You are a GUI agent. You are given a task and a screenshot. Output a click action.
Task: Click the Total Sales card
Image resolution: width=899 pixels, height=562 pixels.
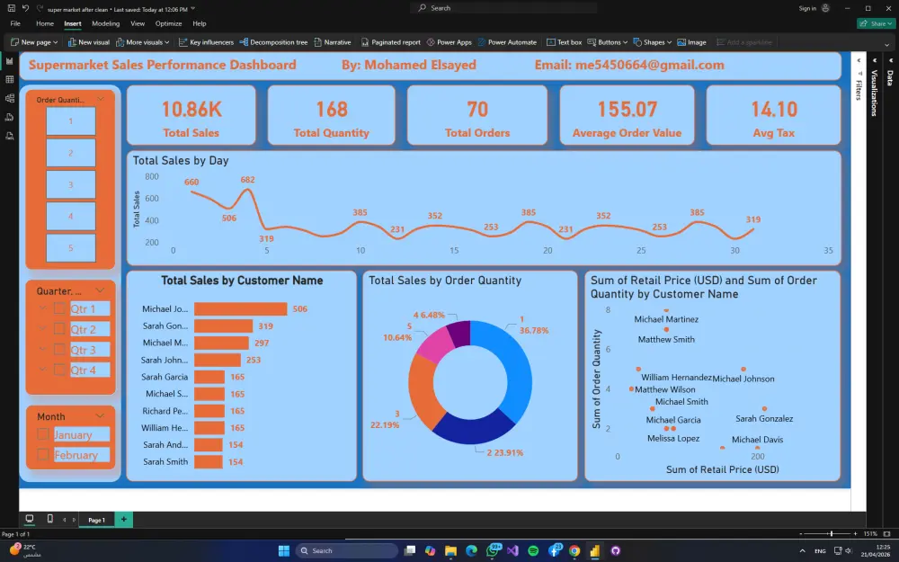[x=191, y=115]
